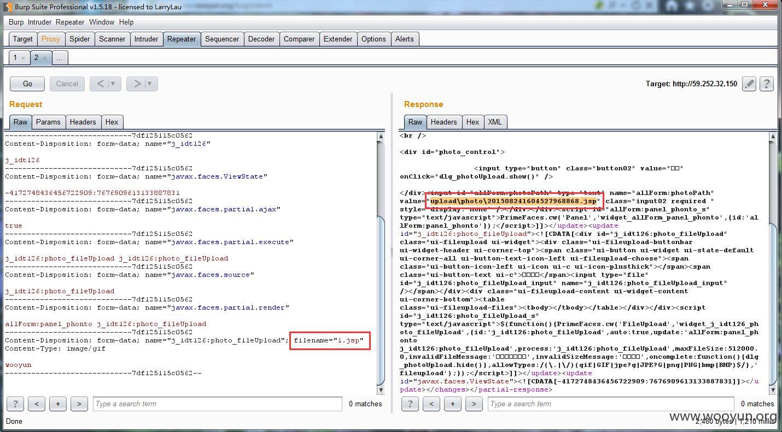Switch to the Spider tab
Viewport: 782px width, 432px height.
[x=80, y=39]
